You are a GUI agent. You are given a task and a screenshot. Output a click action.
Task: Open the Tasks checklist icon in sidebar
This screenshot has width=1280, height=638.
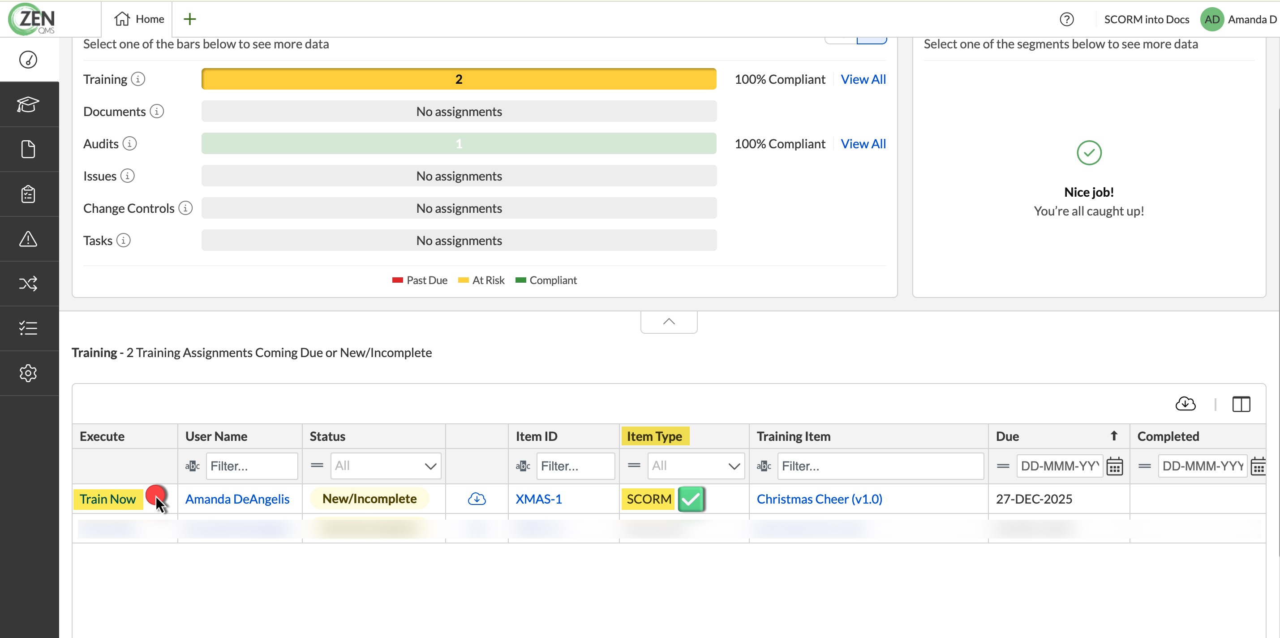pos(28,328)
